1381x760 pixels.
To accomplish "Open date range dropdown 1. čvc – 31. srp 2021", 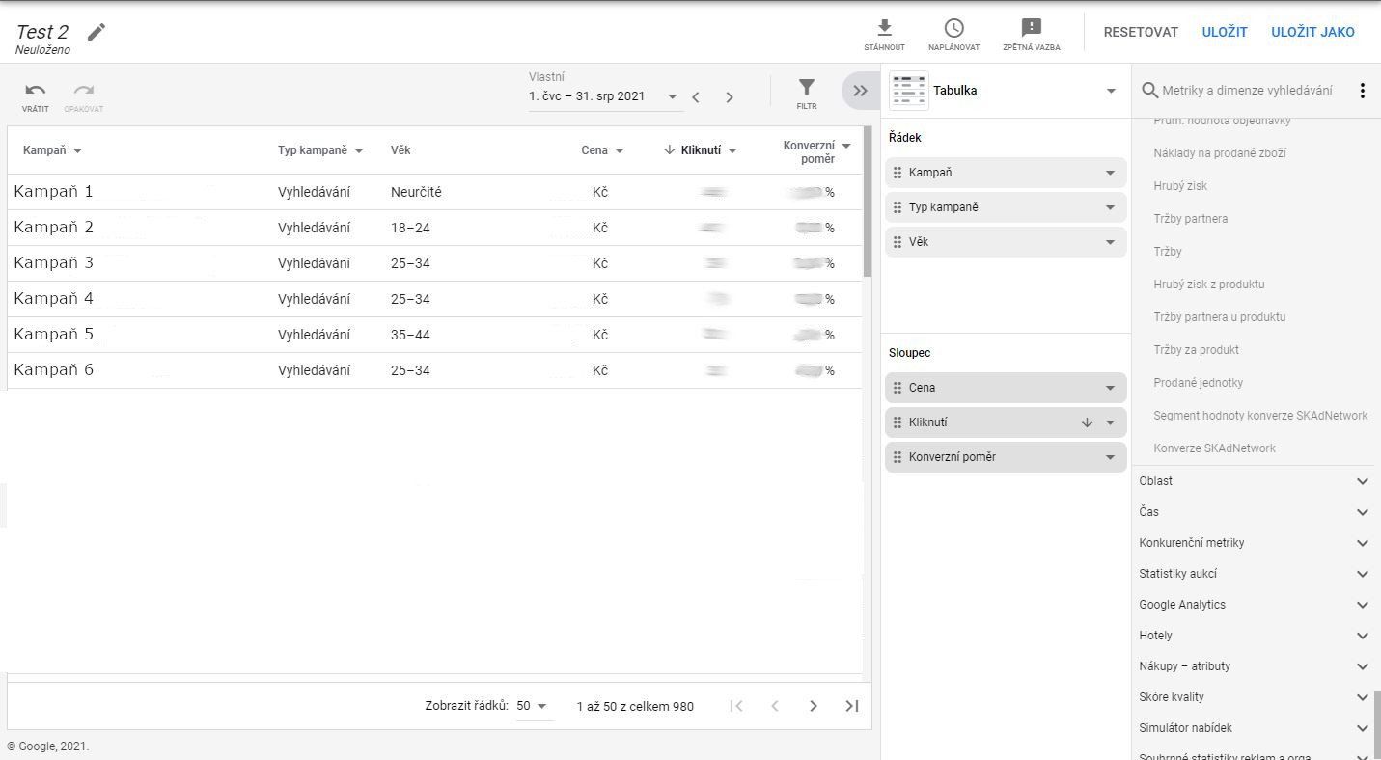I will click(x=604, y=96).
